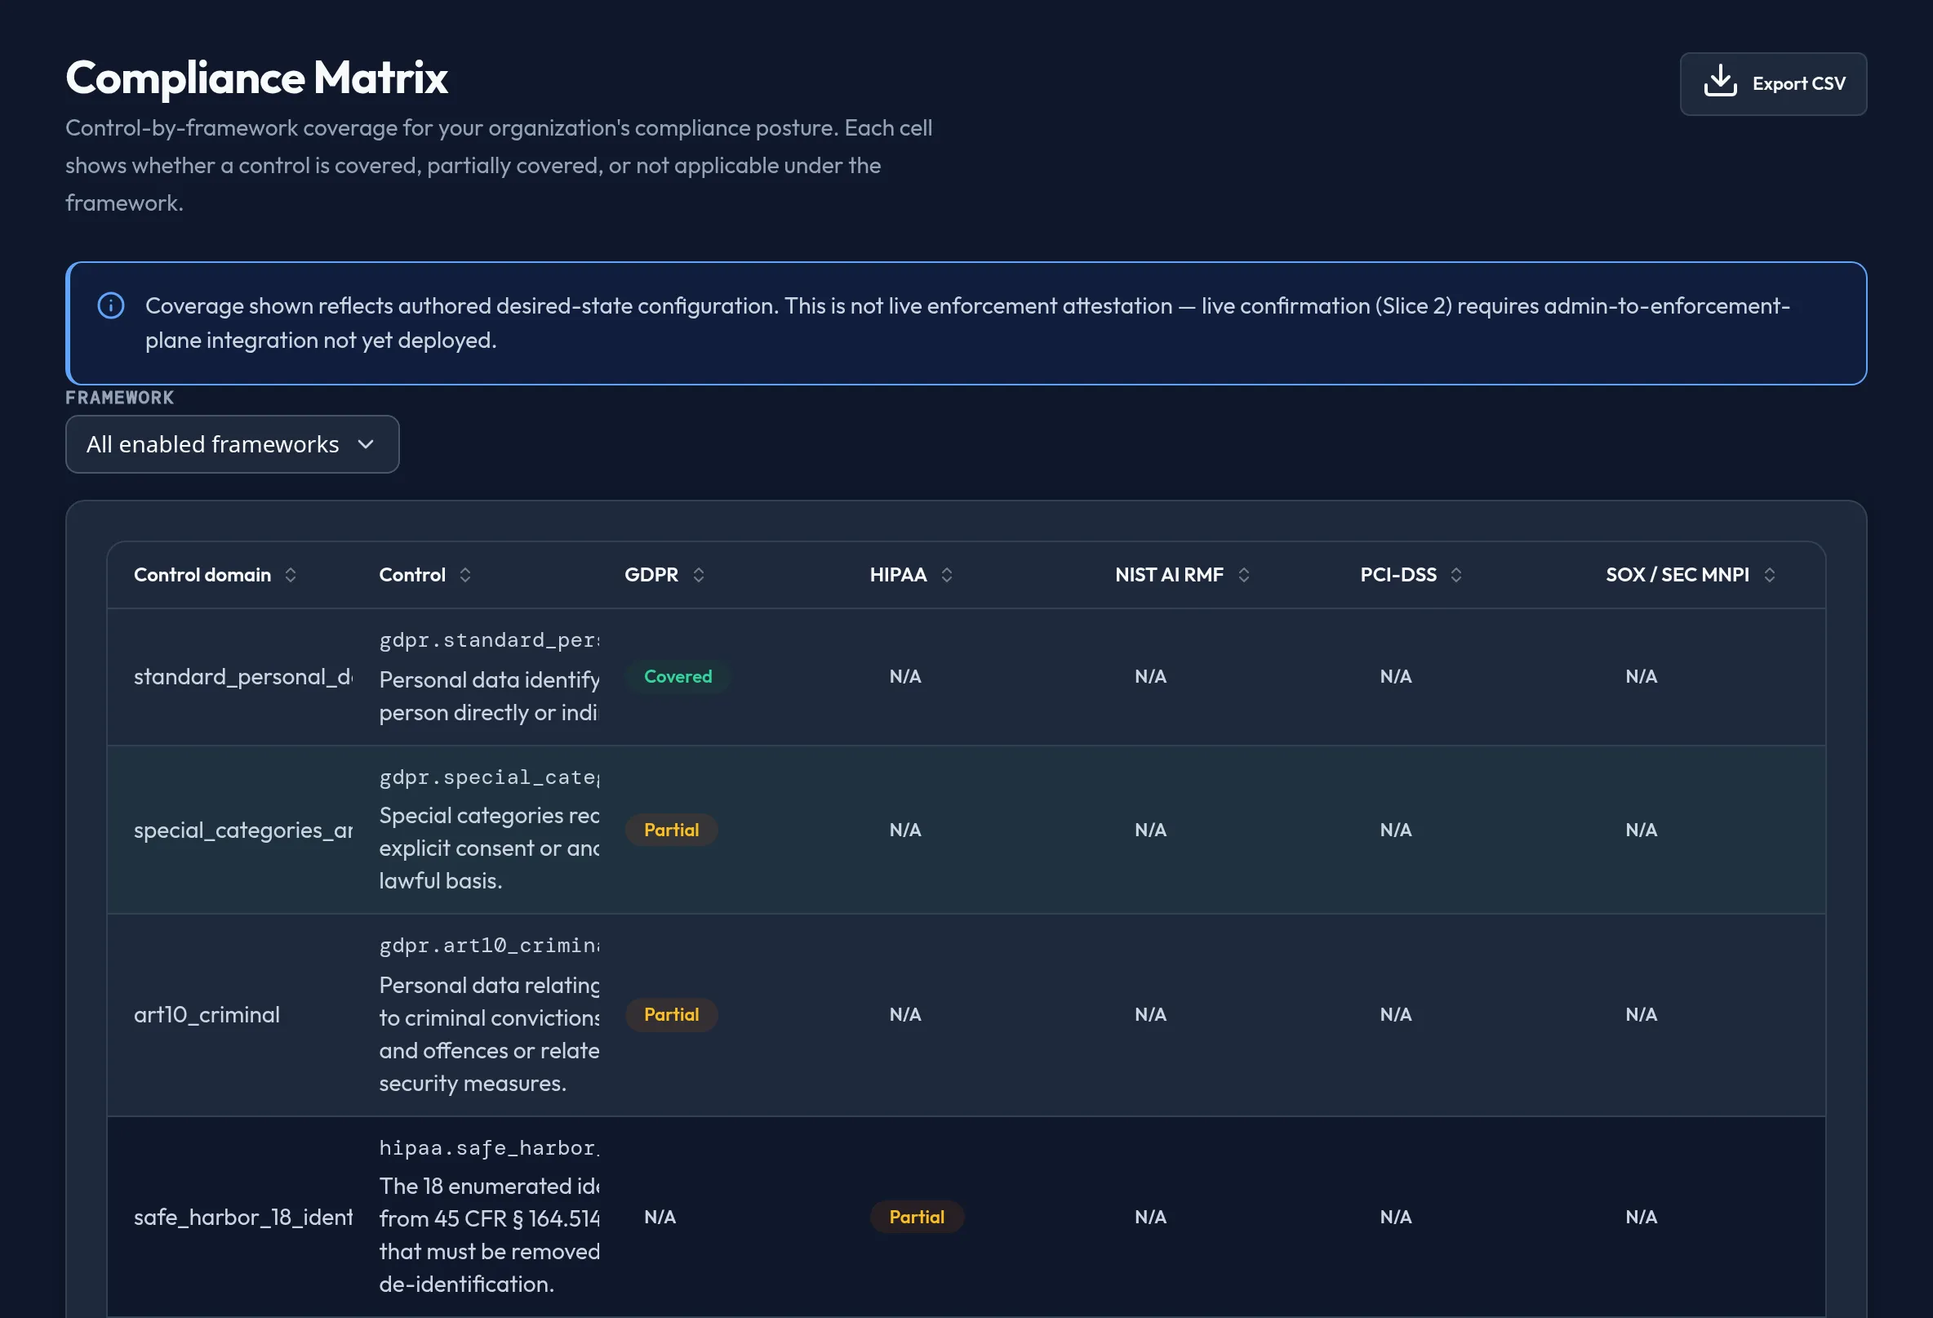The width and height of the screenshot is (1933, 1318).
Task: Click the gdpr.special_cate control identifier
Action: pyautogui.click(x=489, y=777)
